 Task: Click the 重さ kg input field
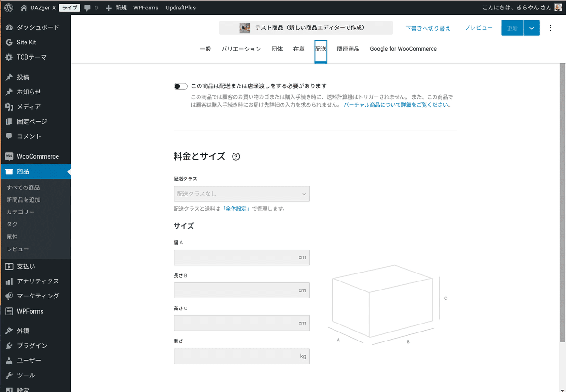coord(241,356)
